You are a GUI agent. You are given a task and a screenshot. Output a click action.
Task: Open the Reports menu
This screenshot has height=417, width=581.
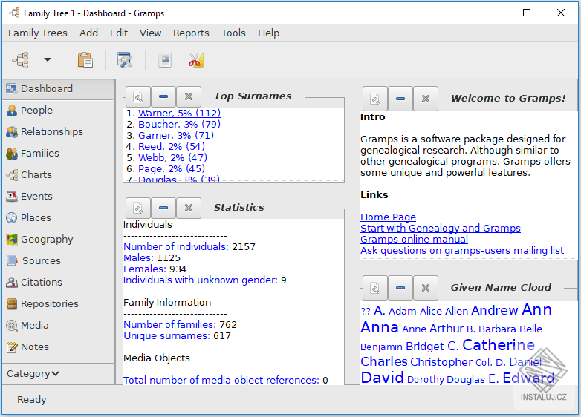tap(191, 33)
